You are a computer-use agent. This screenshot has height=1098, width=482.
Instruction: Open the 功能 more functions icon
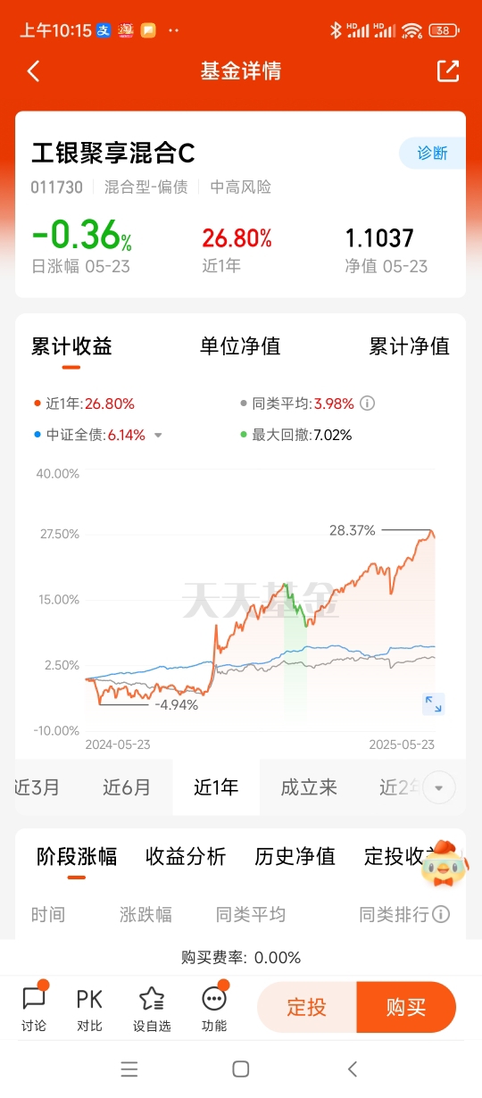pos(214,1009)
